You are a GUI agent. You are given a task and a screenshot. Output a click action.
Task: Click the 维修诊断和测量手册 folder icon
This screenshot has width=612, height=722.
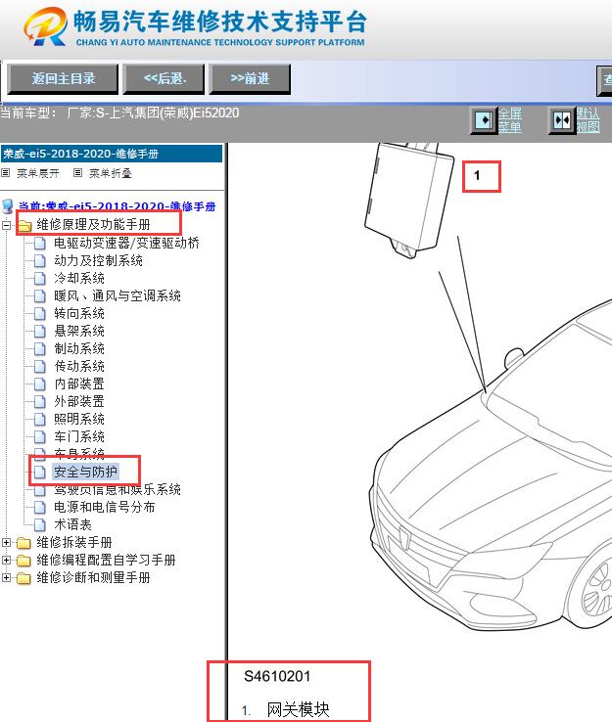[x=24, y=578]
